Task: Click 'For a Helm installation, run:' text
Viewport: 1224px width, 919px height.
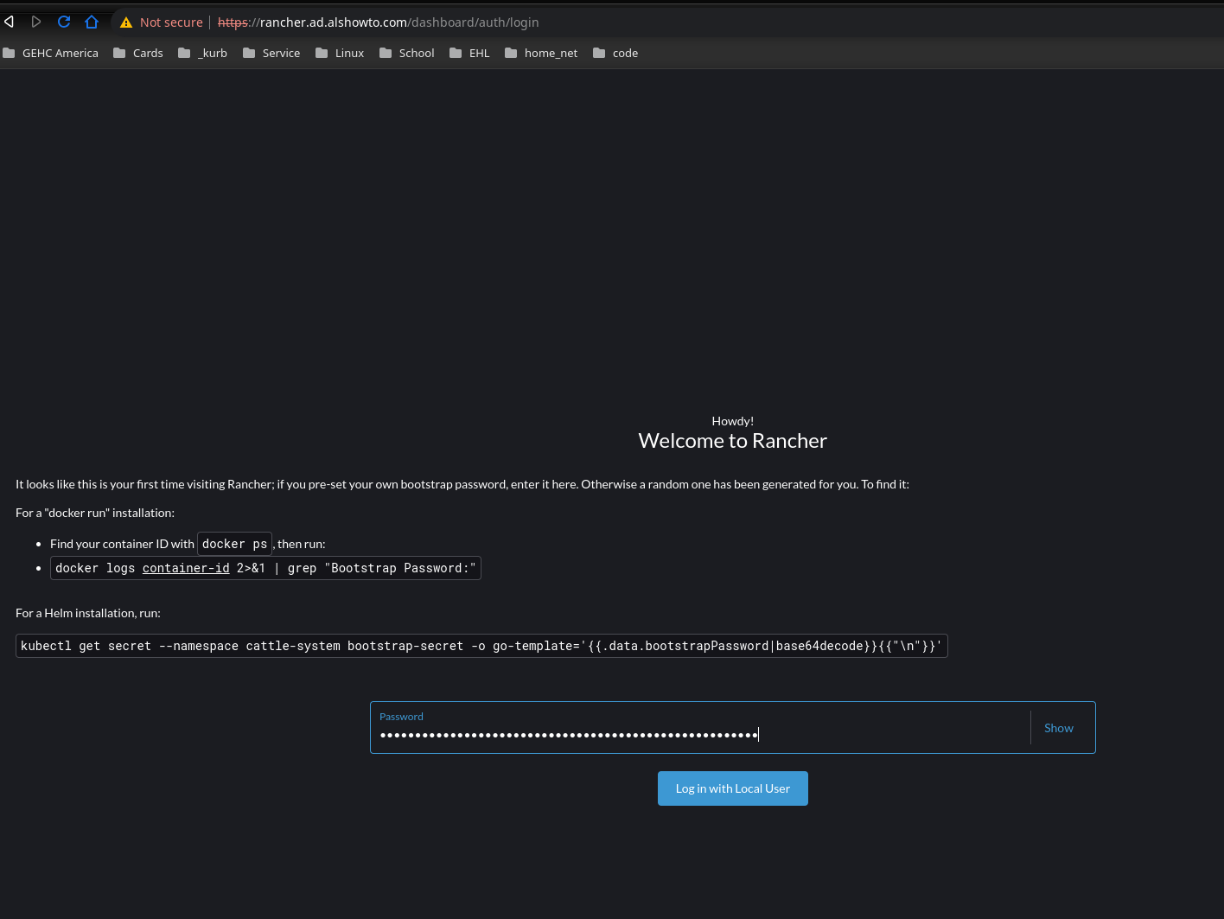Action: tap(88, 613)
